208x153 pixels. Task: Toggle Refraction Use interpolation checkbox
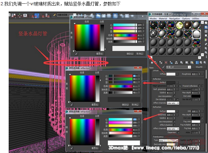click(x=175, y=121)
